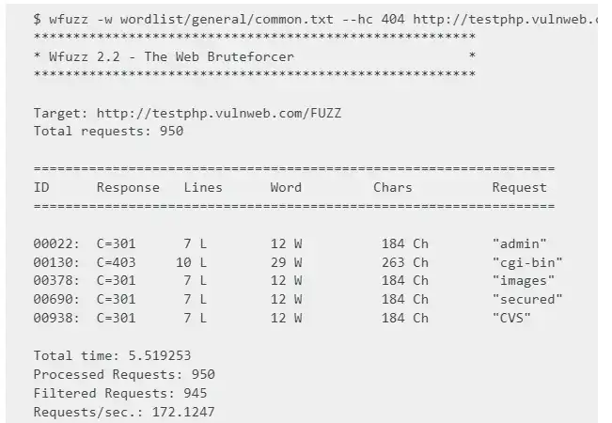The width and height of the screenshot is (612, 423).
Task: Select the "secured" request entry
Action: point(526,299)
